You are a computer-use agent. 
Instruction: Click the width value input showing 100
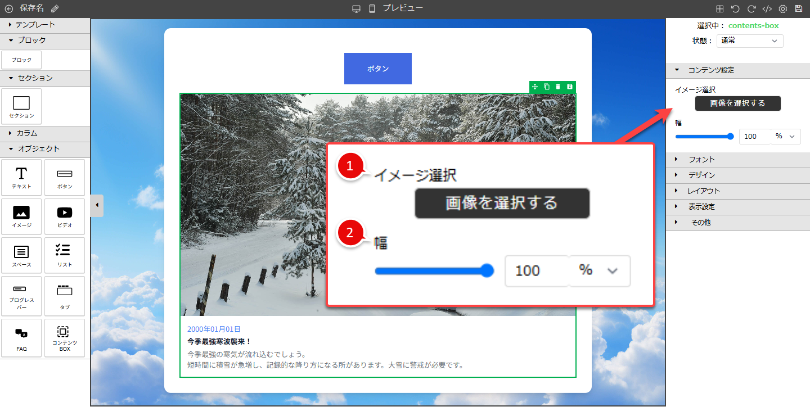754,136
